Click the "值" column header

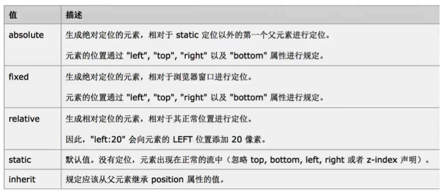tap(13, 15)
